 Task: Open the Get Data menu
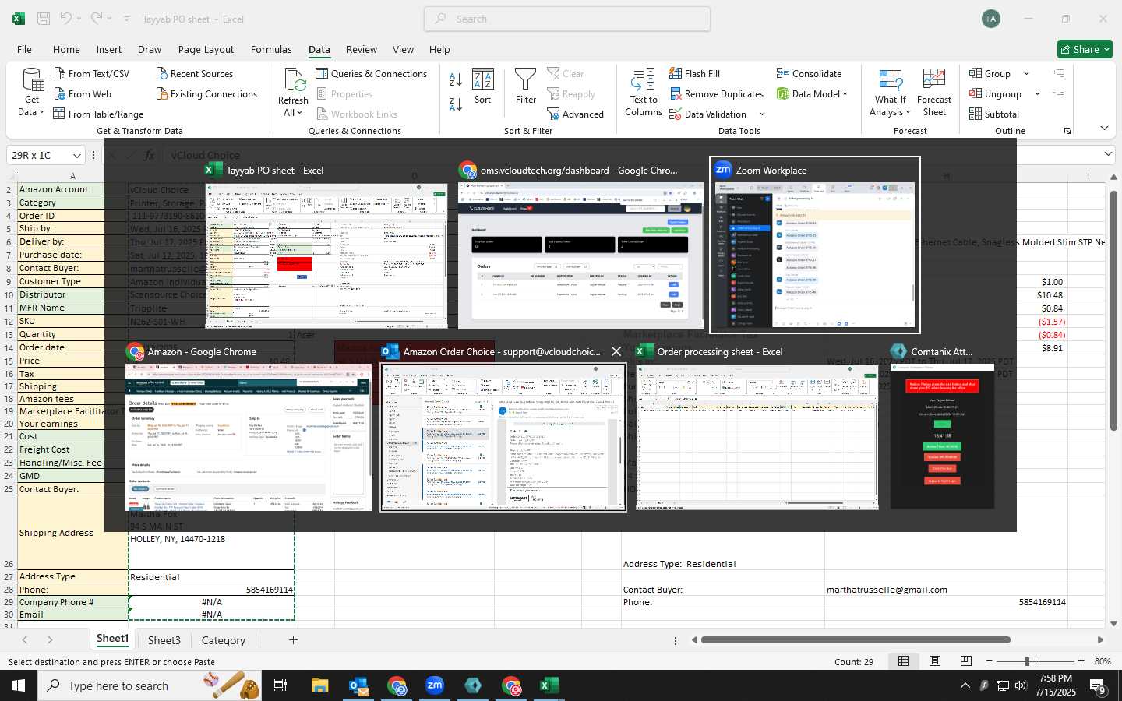[x=32, y=93]
